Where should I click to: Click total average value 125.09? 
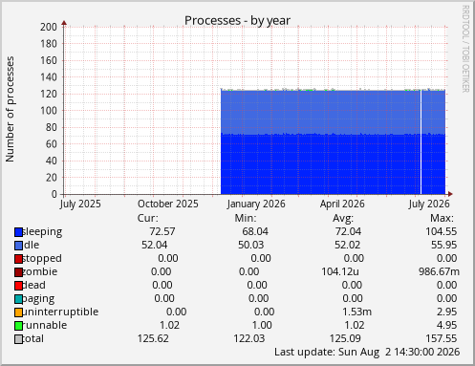tap(345, 338)
